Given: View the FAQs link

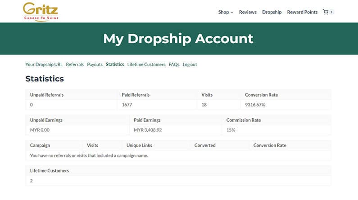Looking at the screenshot, I should [x=174, y=64].
